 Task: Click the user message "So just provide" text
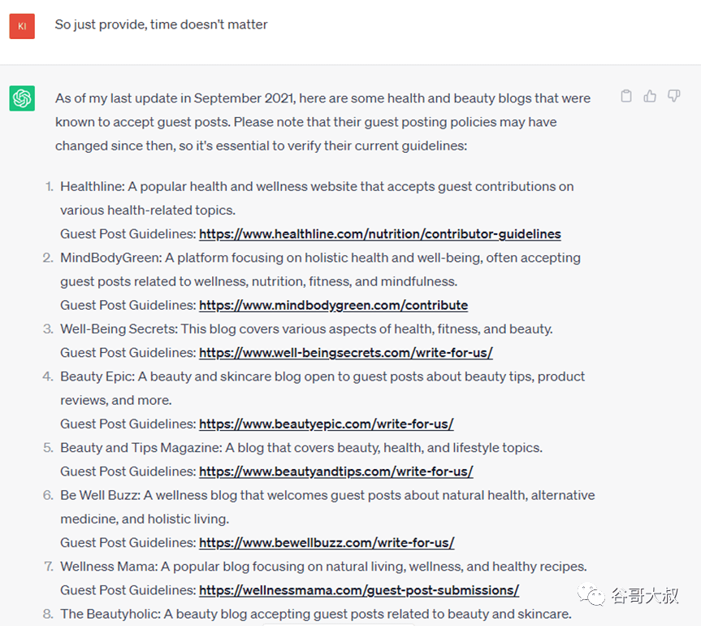[x=161, y=24]
